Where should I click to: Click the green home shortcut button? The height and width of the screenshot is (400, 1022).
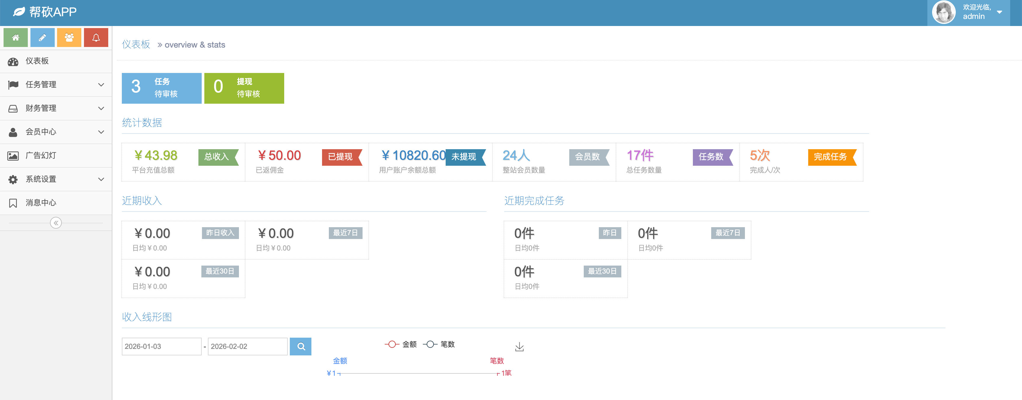coord(15,38)
